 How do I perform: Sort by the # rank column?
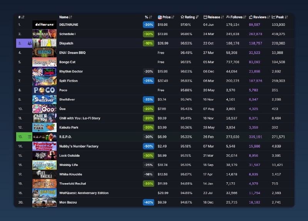point(22,17)
